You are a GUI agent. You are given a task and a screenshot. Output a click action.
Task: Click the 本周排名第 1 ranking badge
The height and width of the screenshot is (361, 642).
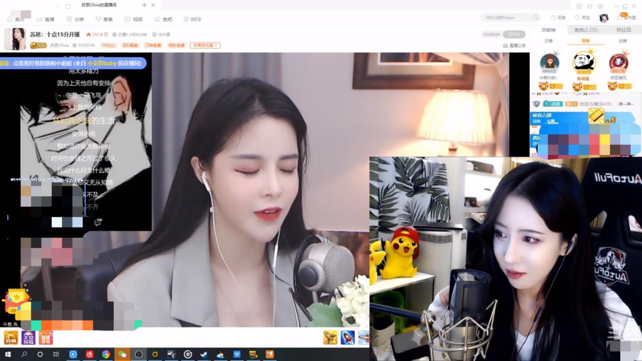click(x=205, y=46)
